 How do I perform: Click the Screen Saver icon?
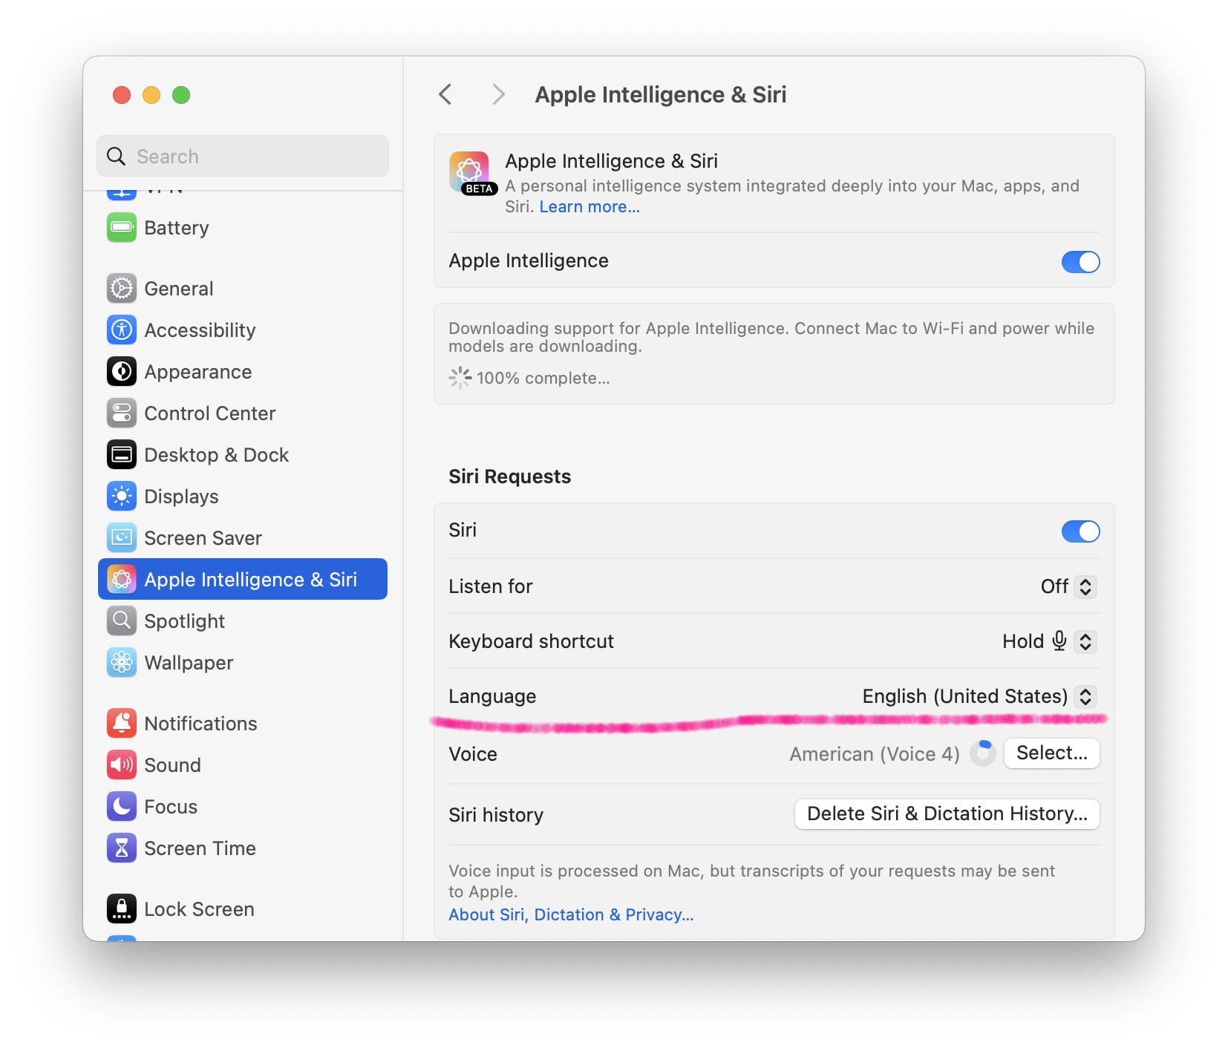tap(122, 538)
